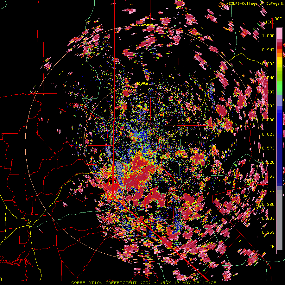This screenshot has height=285, width=285.
Task: Click the 0.573 scale value
Action: [x=268, y=148]
